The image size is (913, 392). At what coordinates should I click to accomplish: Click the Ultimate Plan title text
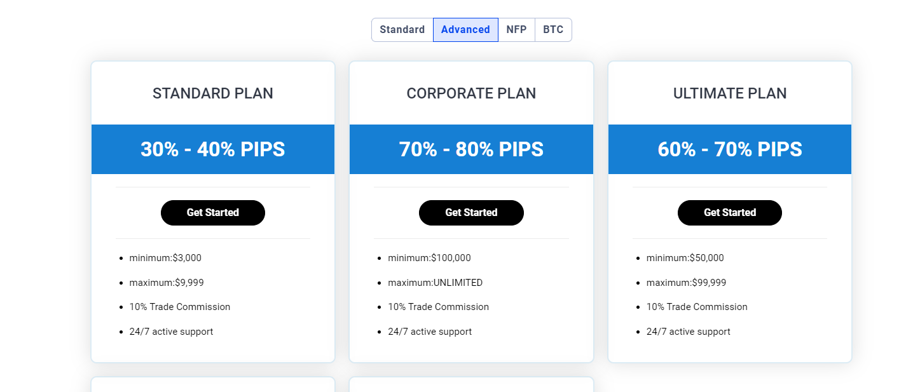(x=729, y=93)
